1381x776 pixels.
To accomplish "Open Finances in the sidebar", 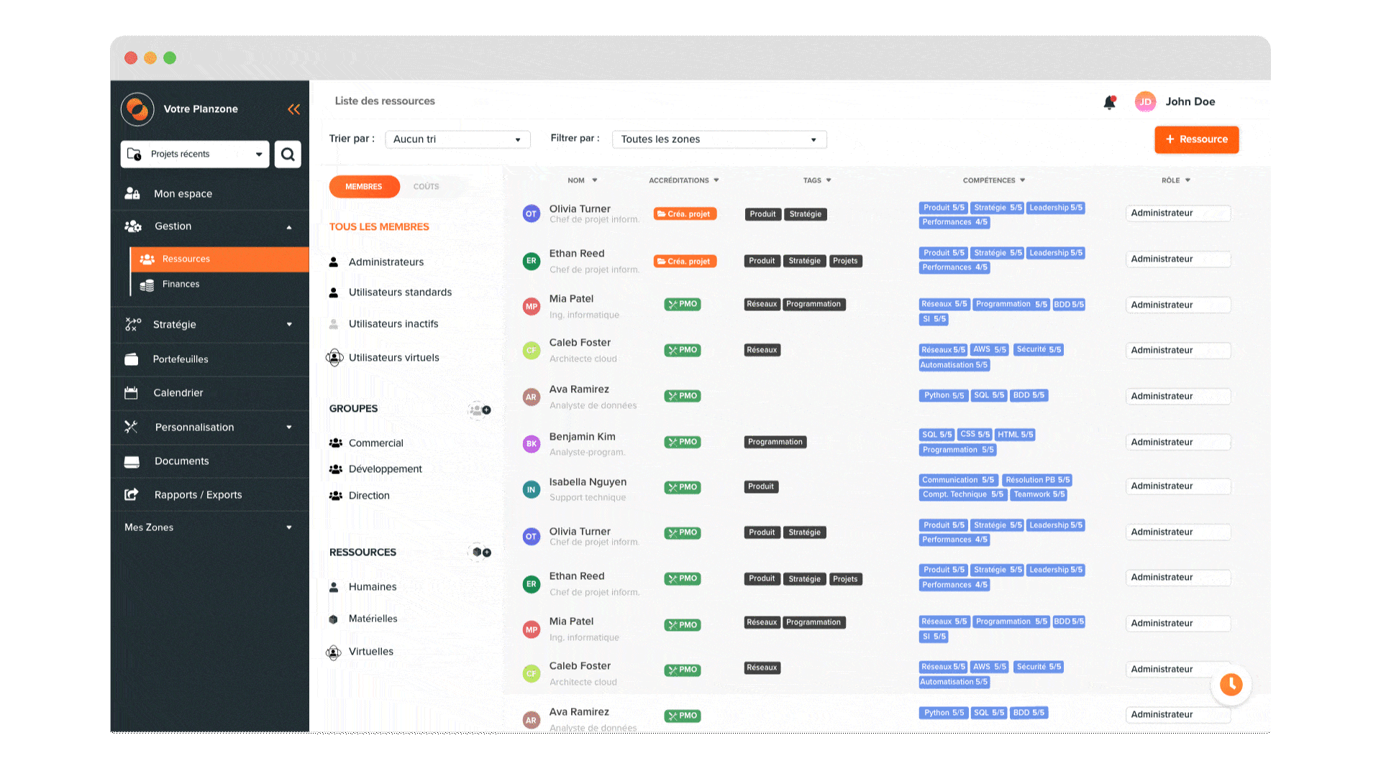I will click(181, 285).
